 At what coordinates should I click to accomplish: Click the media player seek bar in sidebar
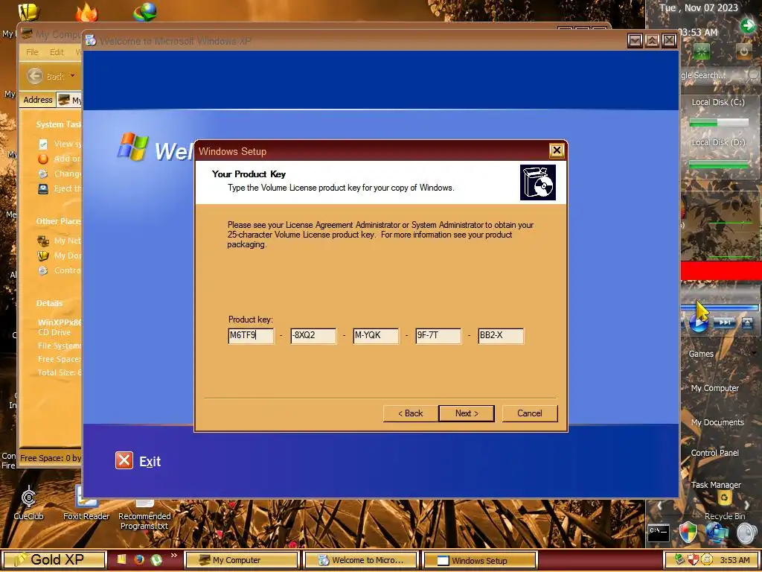720,308
